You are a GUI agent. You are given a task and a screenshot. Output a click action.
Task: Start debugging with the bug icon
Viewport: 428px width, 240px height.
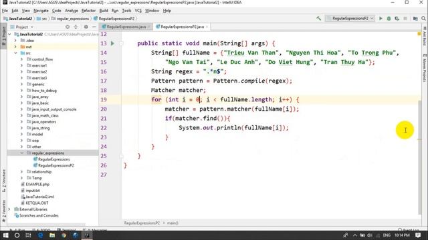[389, 19]
